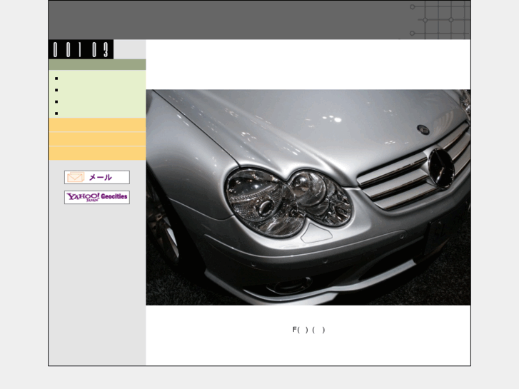Click the envelope icon in the mail button
This screenshot has width=519, height=389.
coord(76,178)
